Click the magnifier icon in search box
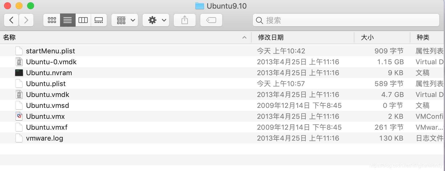This screenshot has height=171, width=445. (x=259, y=20)
